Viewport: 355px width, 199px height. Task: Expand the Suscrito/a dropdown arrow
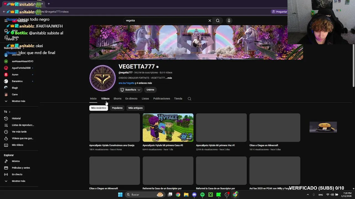tap(139, 90)
